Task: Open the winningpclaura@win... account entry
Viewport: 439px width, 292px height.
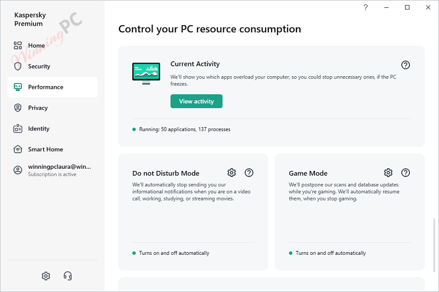Action: coord(52,170)
